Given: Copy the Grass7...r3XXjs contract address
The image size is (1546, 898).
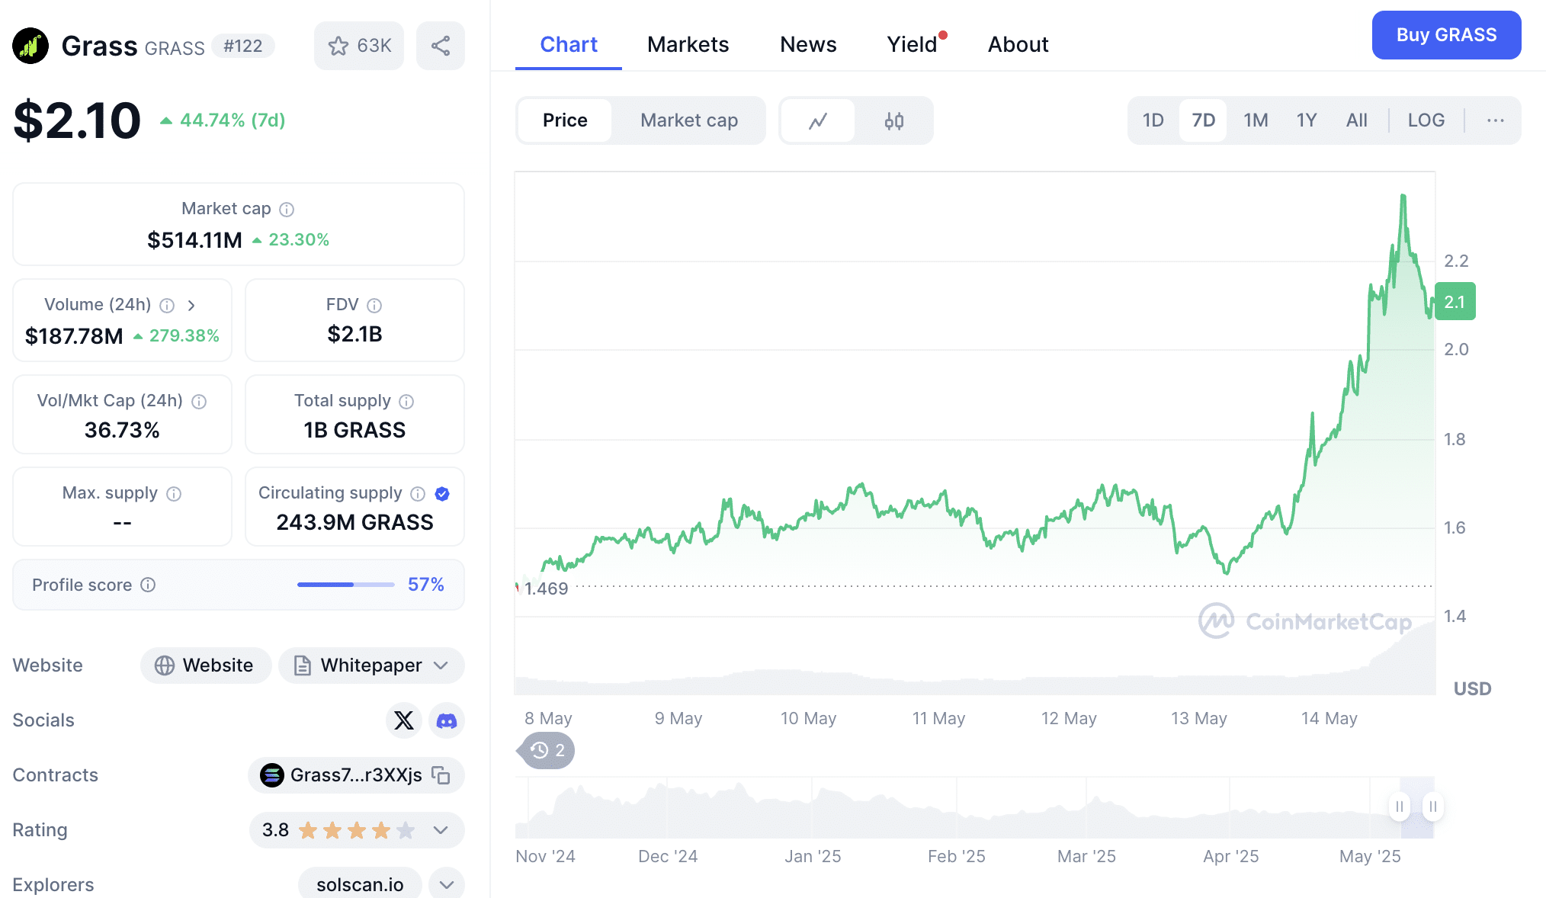Looking at the screenshot, I should pyautogui.click(x=441, y=775).
